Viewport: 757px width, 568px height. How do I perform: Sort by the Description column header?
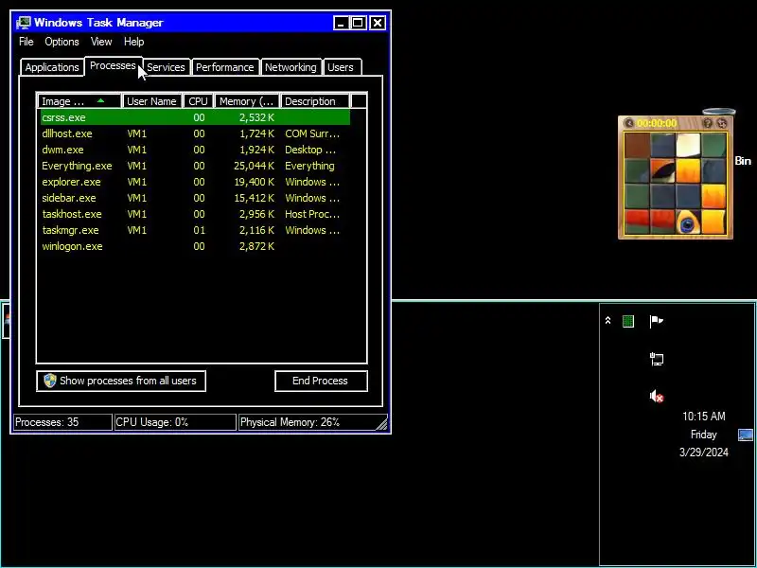(x=315, y=101)
